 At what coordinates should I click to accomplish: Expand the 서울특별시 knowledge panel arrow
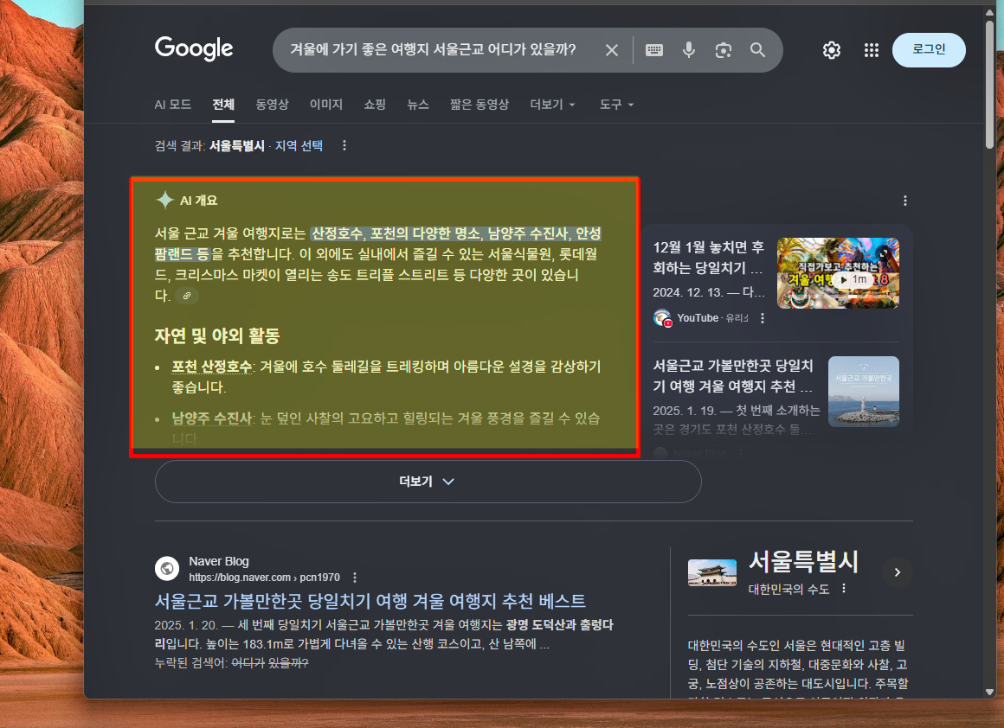click(x=897, y=572)
